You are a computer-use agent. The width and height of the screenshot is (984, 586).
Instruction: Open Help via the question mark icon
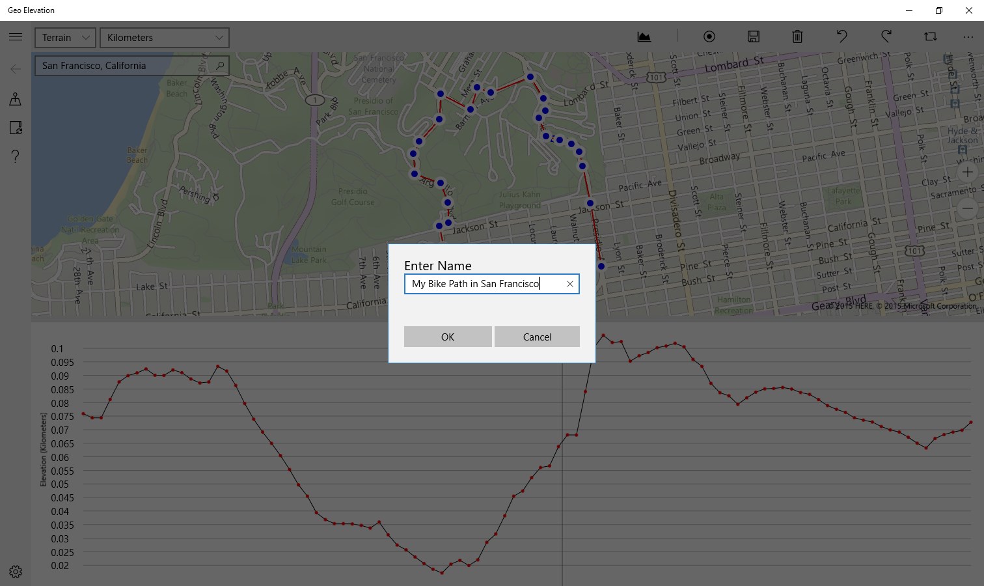click(x=15, y=156)
